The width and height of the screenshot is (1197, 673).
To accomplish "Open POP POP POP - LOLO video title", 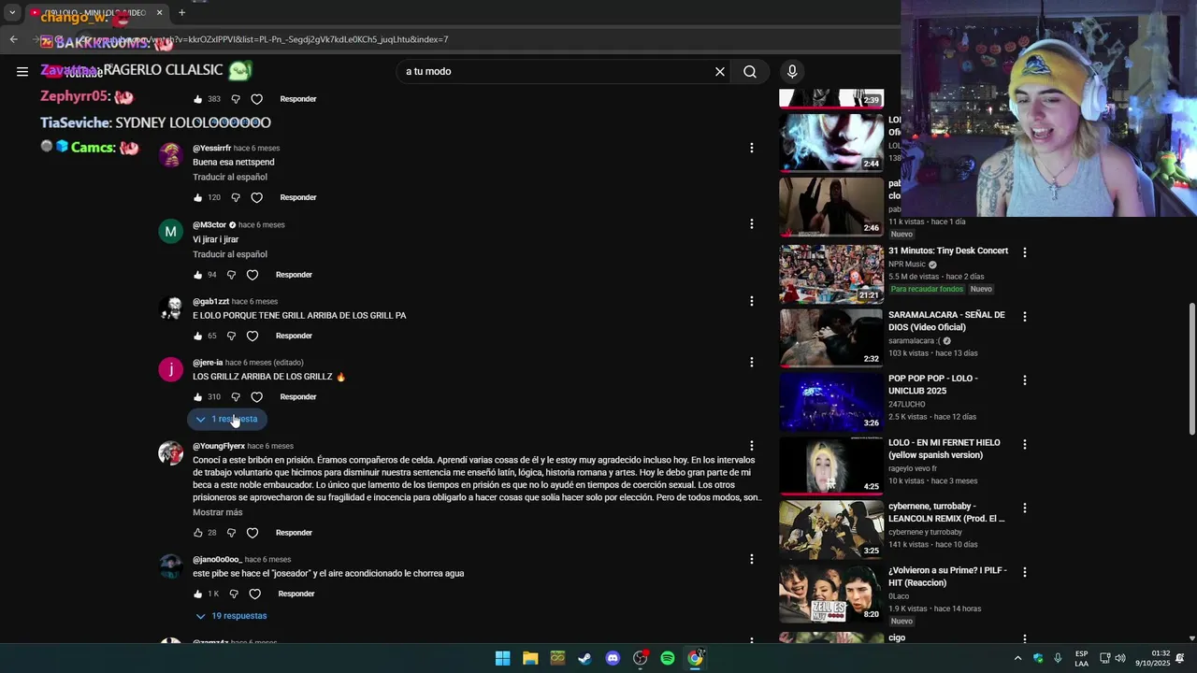I will coord(933,384).
